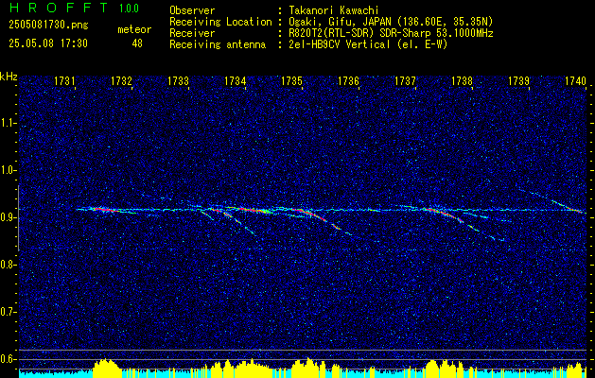Click the faint echo trail near 1740

tap(552, 201)
